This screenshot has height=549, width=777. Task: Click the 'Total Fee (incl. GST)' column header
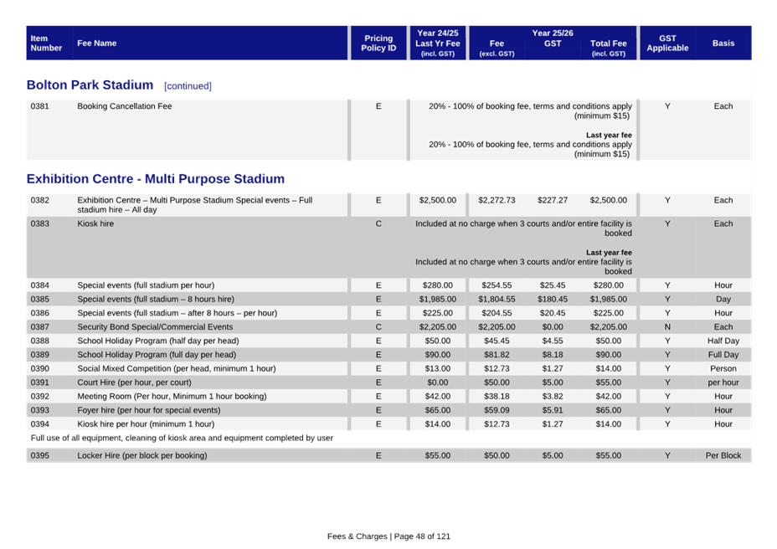point(609,48)
